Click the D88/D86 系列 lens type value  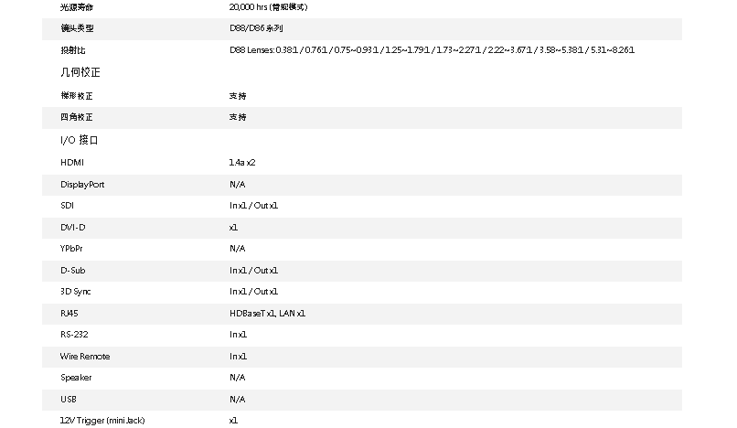[256, 28]
